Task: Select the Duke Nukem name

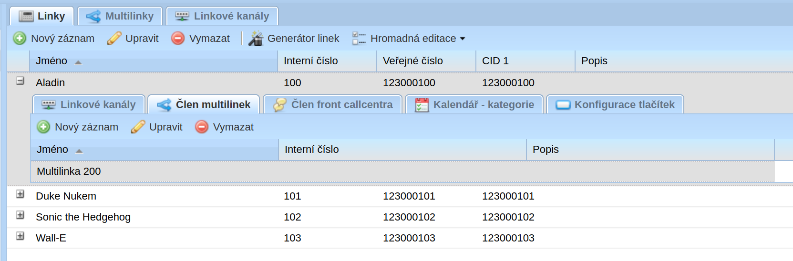Action: coord(66,196)
